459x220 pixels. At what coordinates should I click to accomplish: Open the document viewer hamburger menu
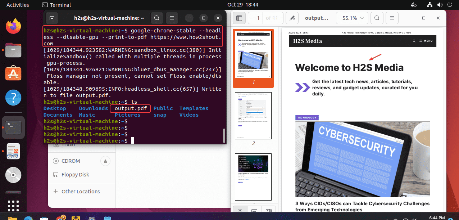point(392,18)
